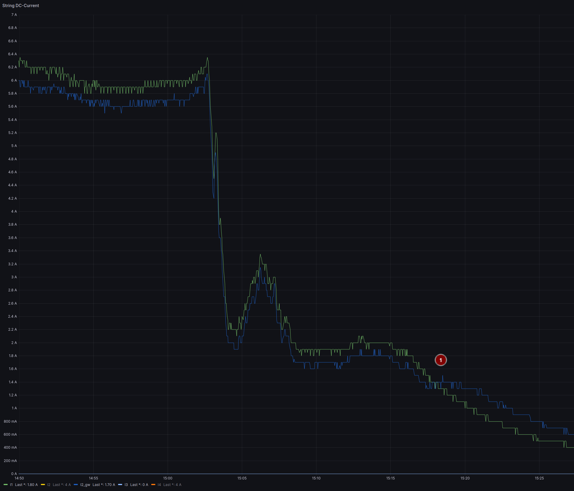The image size is (574, 491).
Task: Click the 15:25 label on time axis
Action: [x=539, y=478]
